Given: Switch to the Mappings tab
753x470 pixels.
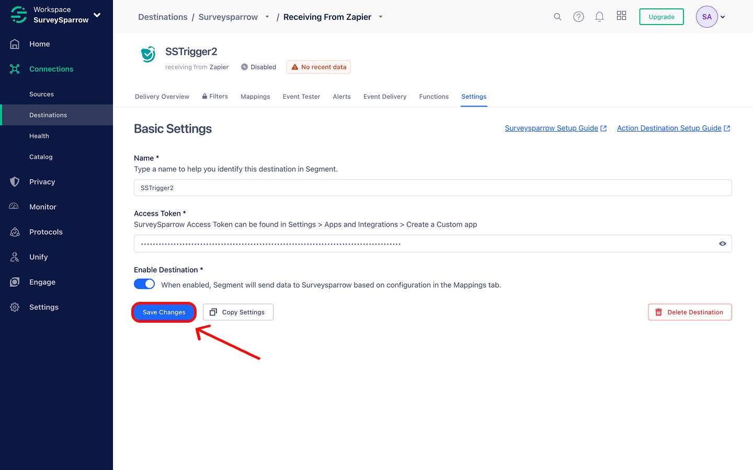Looking at the screenshot, I should (255, 97).
